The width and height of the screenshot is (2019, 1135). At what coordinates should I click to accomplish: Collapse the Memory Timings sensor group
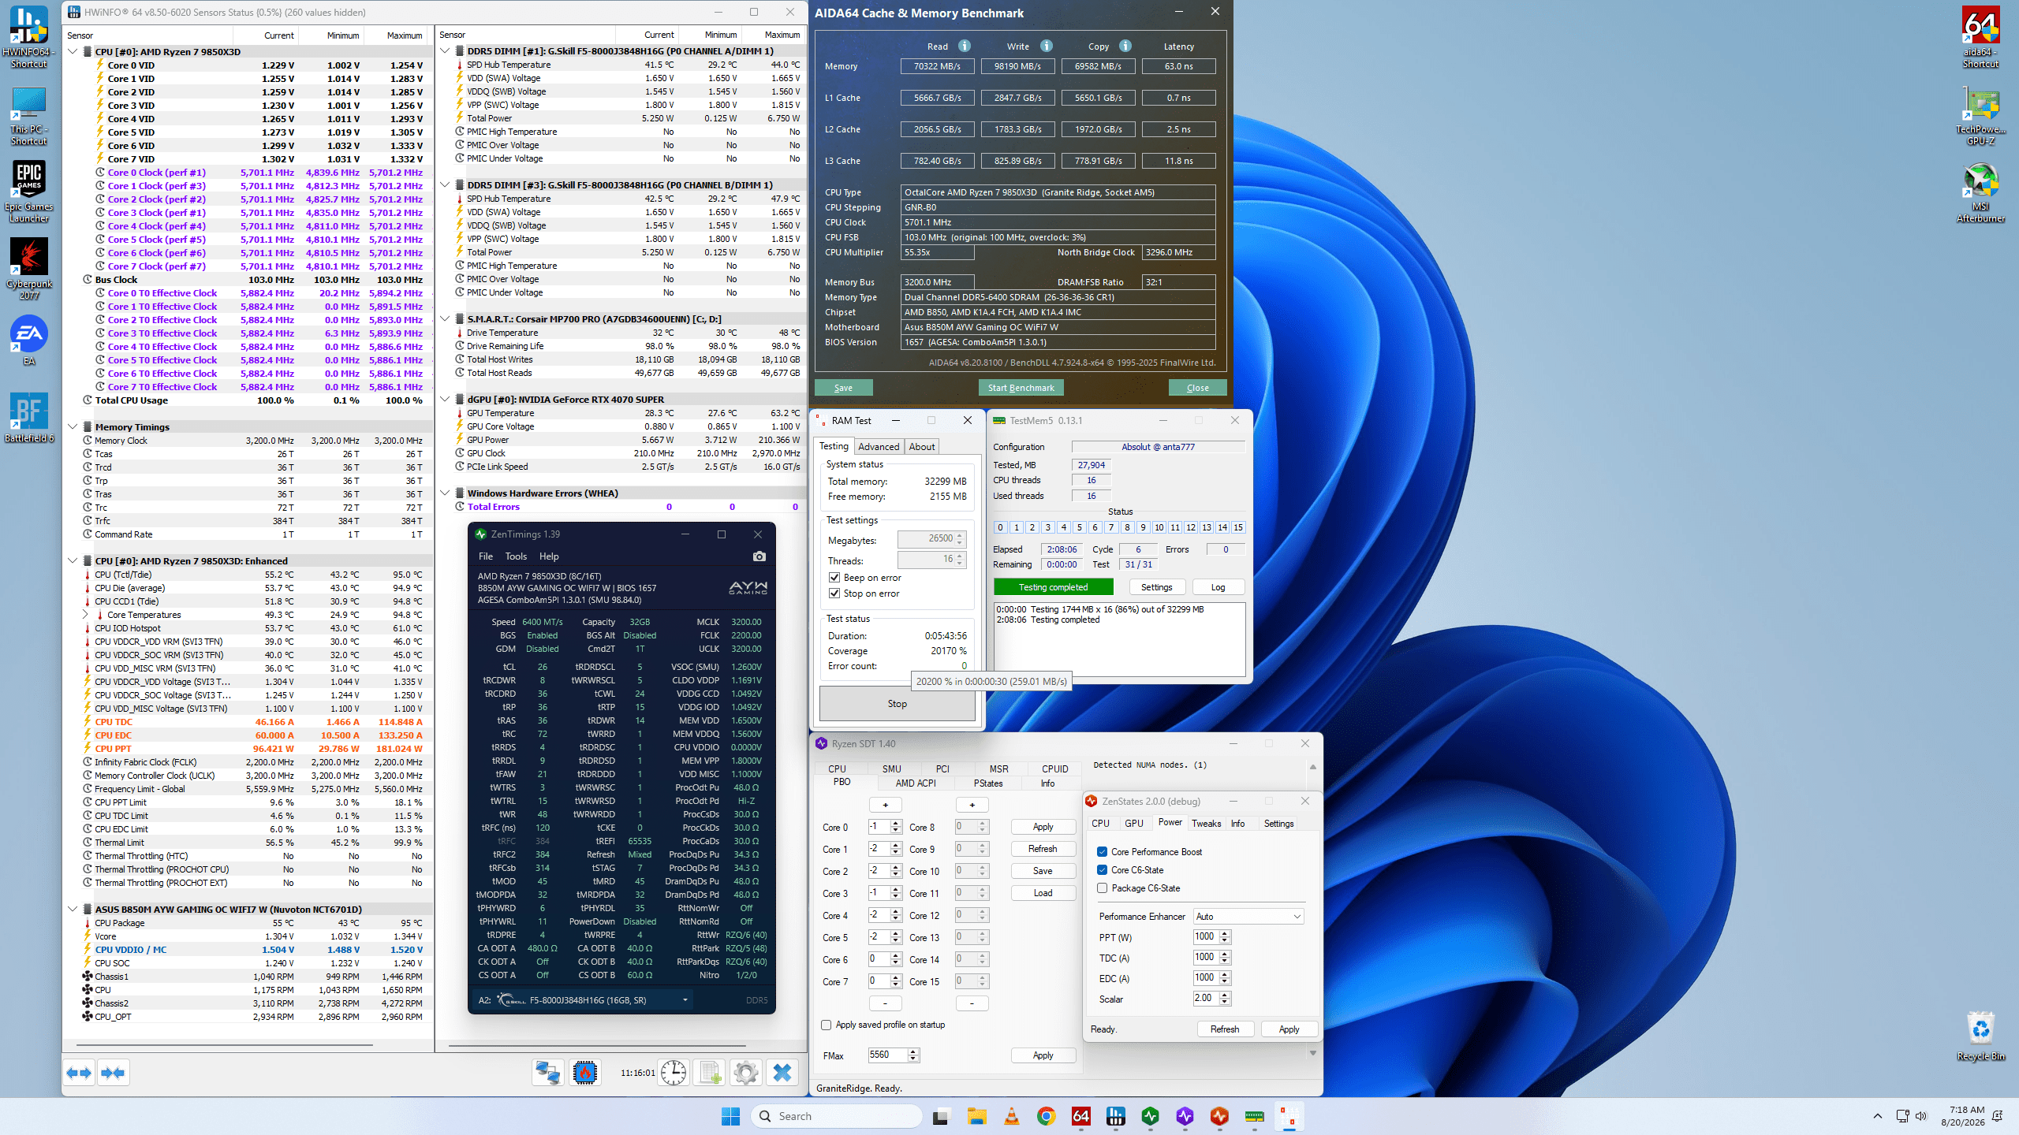73,427
